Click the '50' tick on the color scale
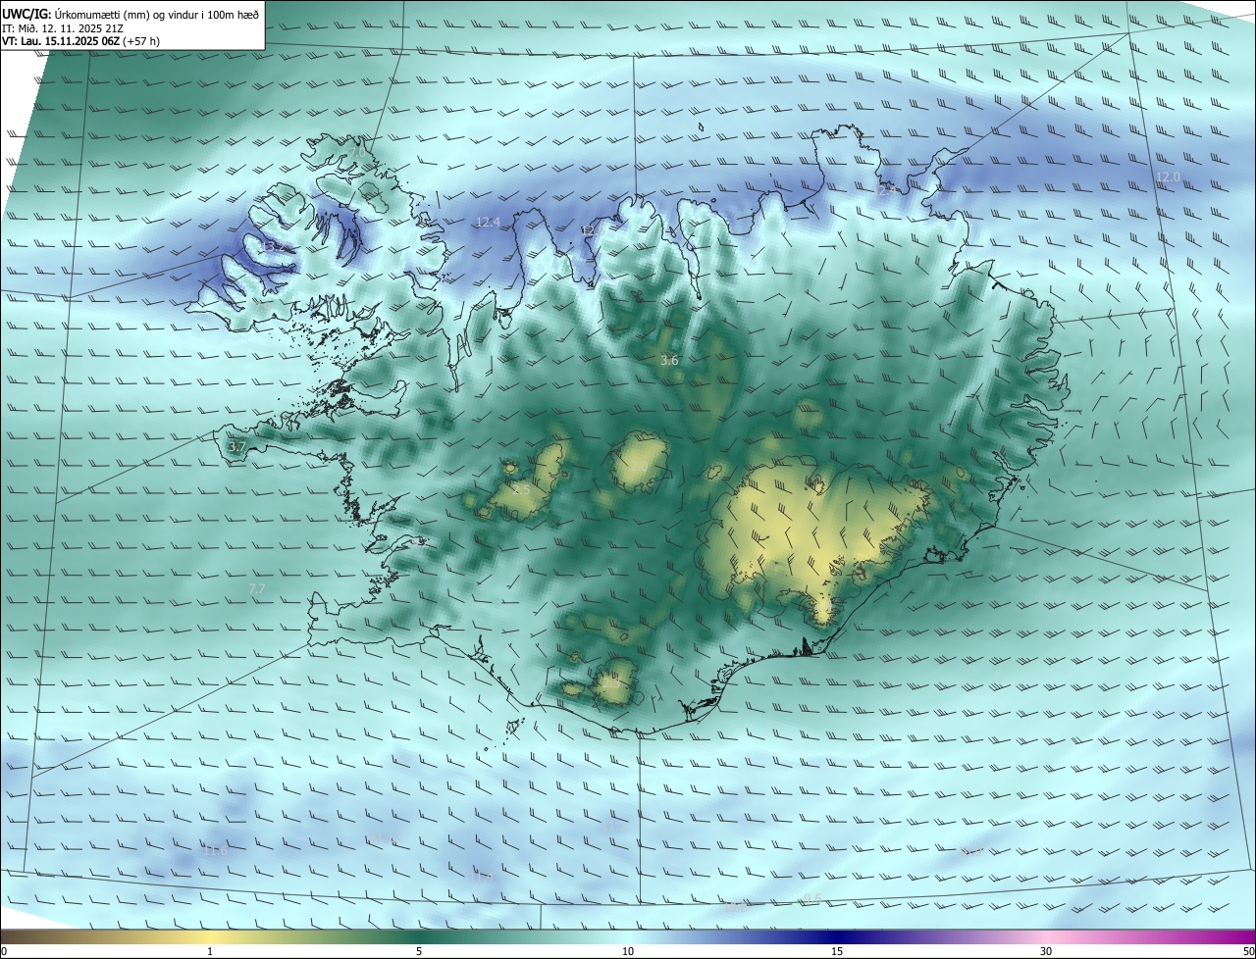Viewport: 1256px width, 959px height. pyautogui.click(x=1248, y=952)
